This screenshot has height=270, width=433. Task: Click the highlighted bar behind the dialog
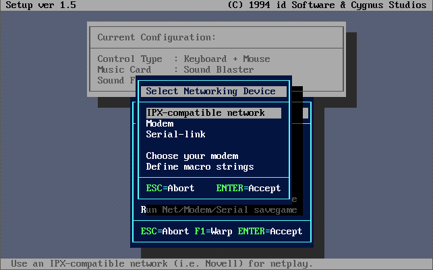tap(300, 113)
